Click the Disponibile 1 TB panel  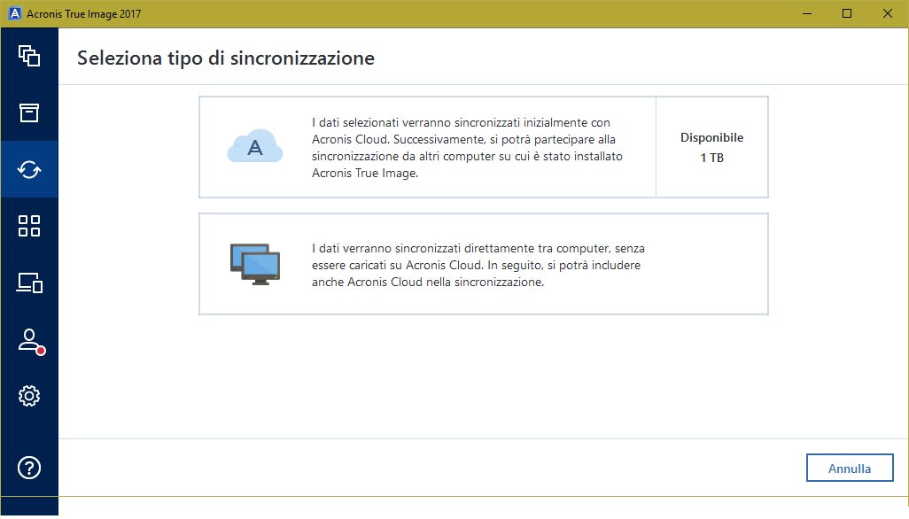point(711,147)
